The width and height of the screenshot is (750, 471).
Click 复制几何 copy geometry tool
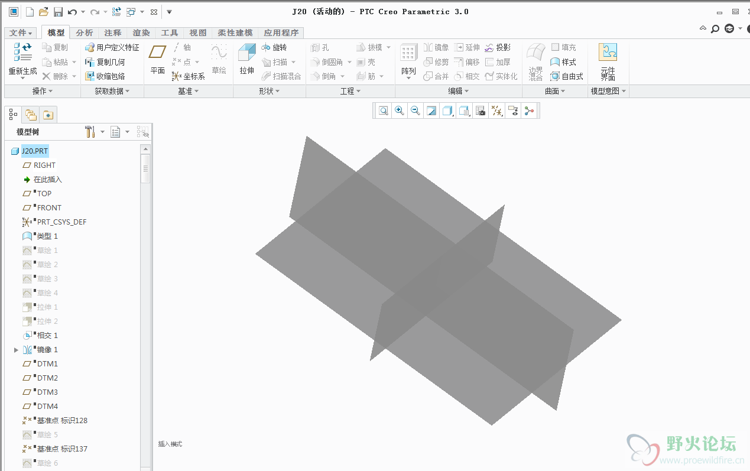[x=105, y=62]
